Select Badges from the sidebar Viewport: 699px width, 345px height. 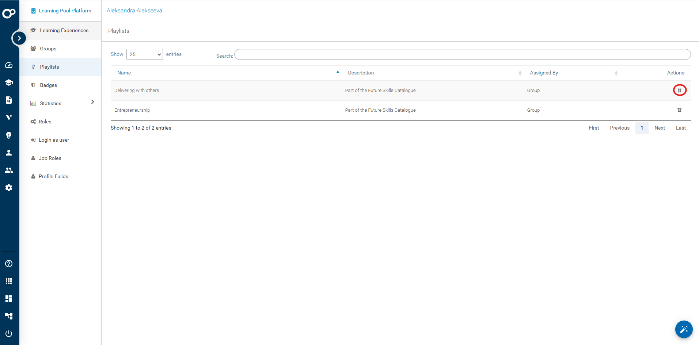[49, 85]
